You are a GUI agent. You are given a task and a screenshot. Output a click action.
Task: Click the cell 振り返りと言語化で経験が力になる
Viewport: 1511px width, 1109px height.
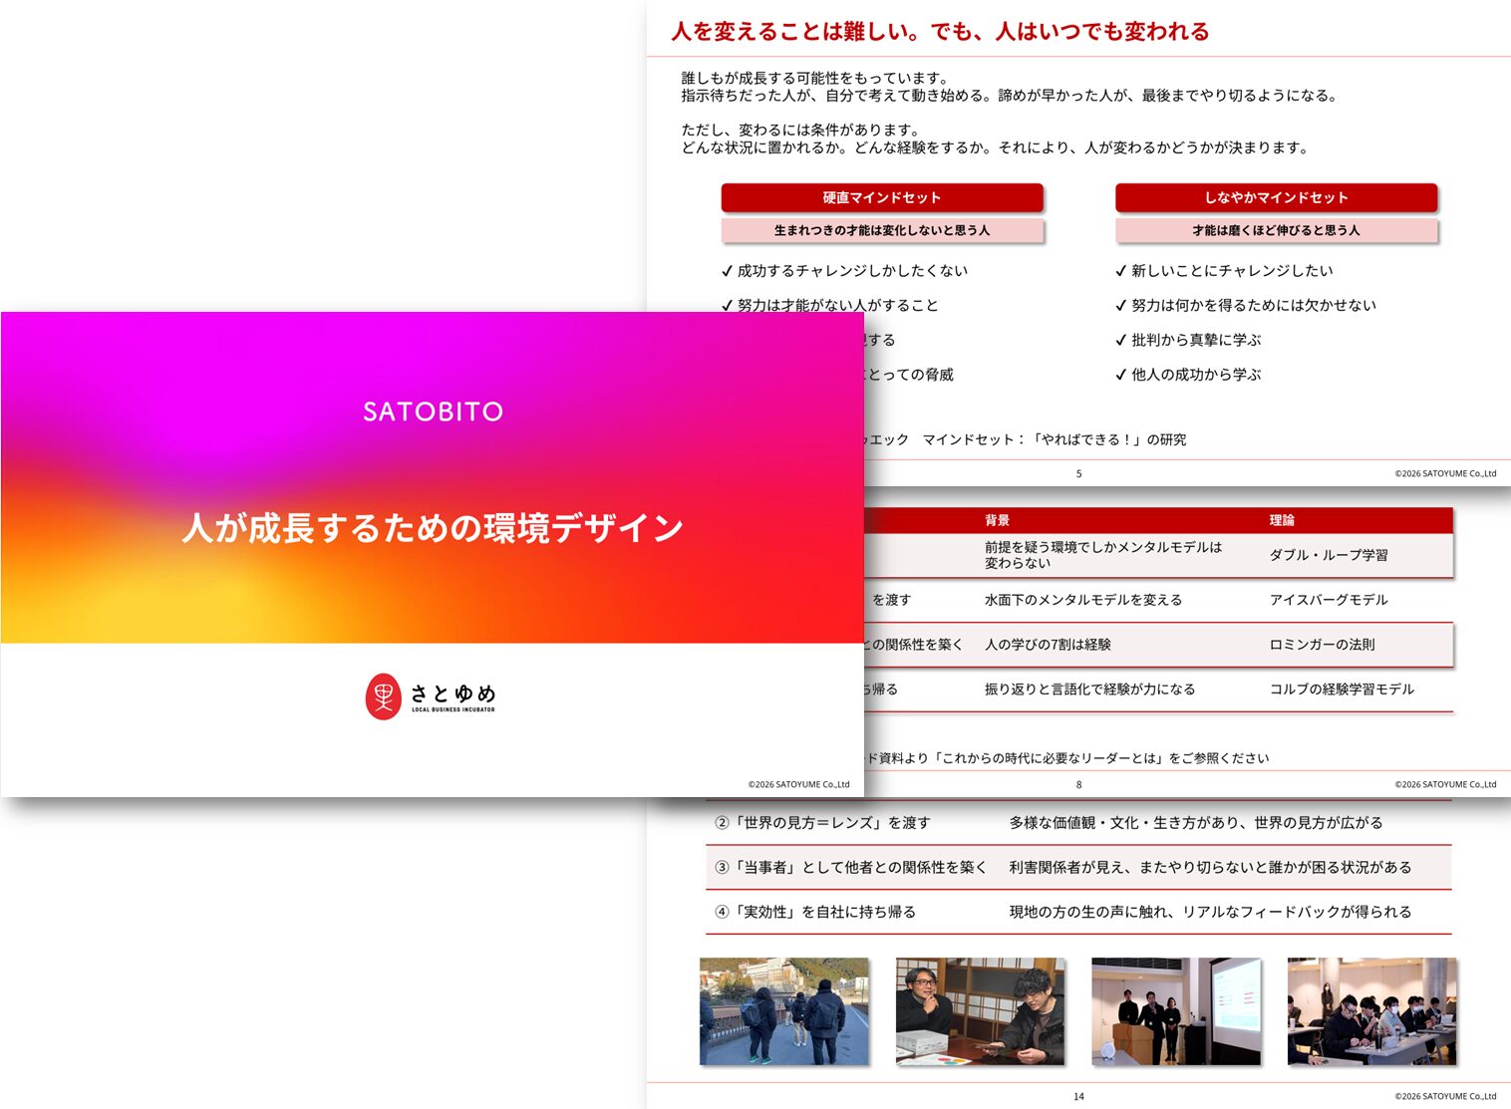click(1089, 689)
